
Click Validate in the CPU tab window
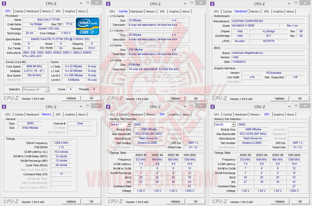(x=71, y=98)
